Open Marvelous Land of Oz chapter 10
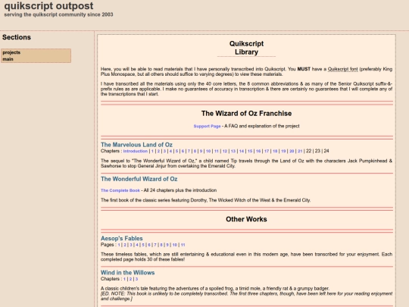 click(x=208, y=151)
